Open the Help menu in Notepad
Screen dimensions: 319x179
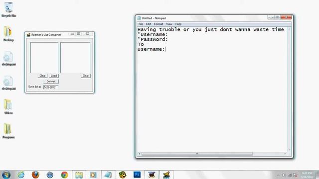click(178, 24)
